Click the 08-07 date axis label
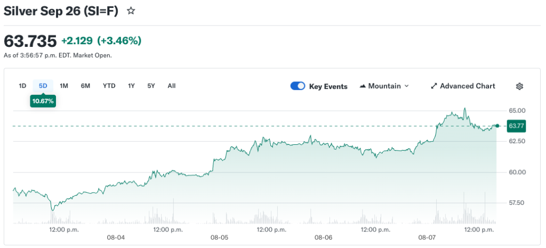 [x=427, y=238]
